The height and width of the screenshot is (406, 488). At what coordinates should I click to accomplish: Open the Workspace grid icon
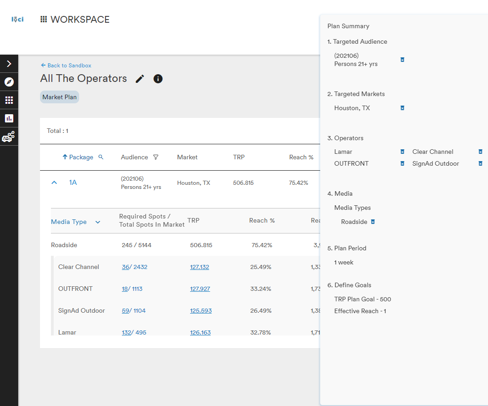(44, 19)
